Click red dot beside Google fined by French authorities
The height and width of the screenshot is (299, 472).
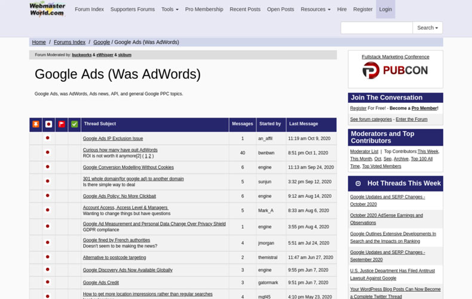(x=48, y=242)
